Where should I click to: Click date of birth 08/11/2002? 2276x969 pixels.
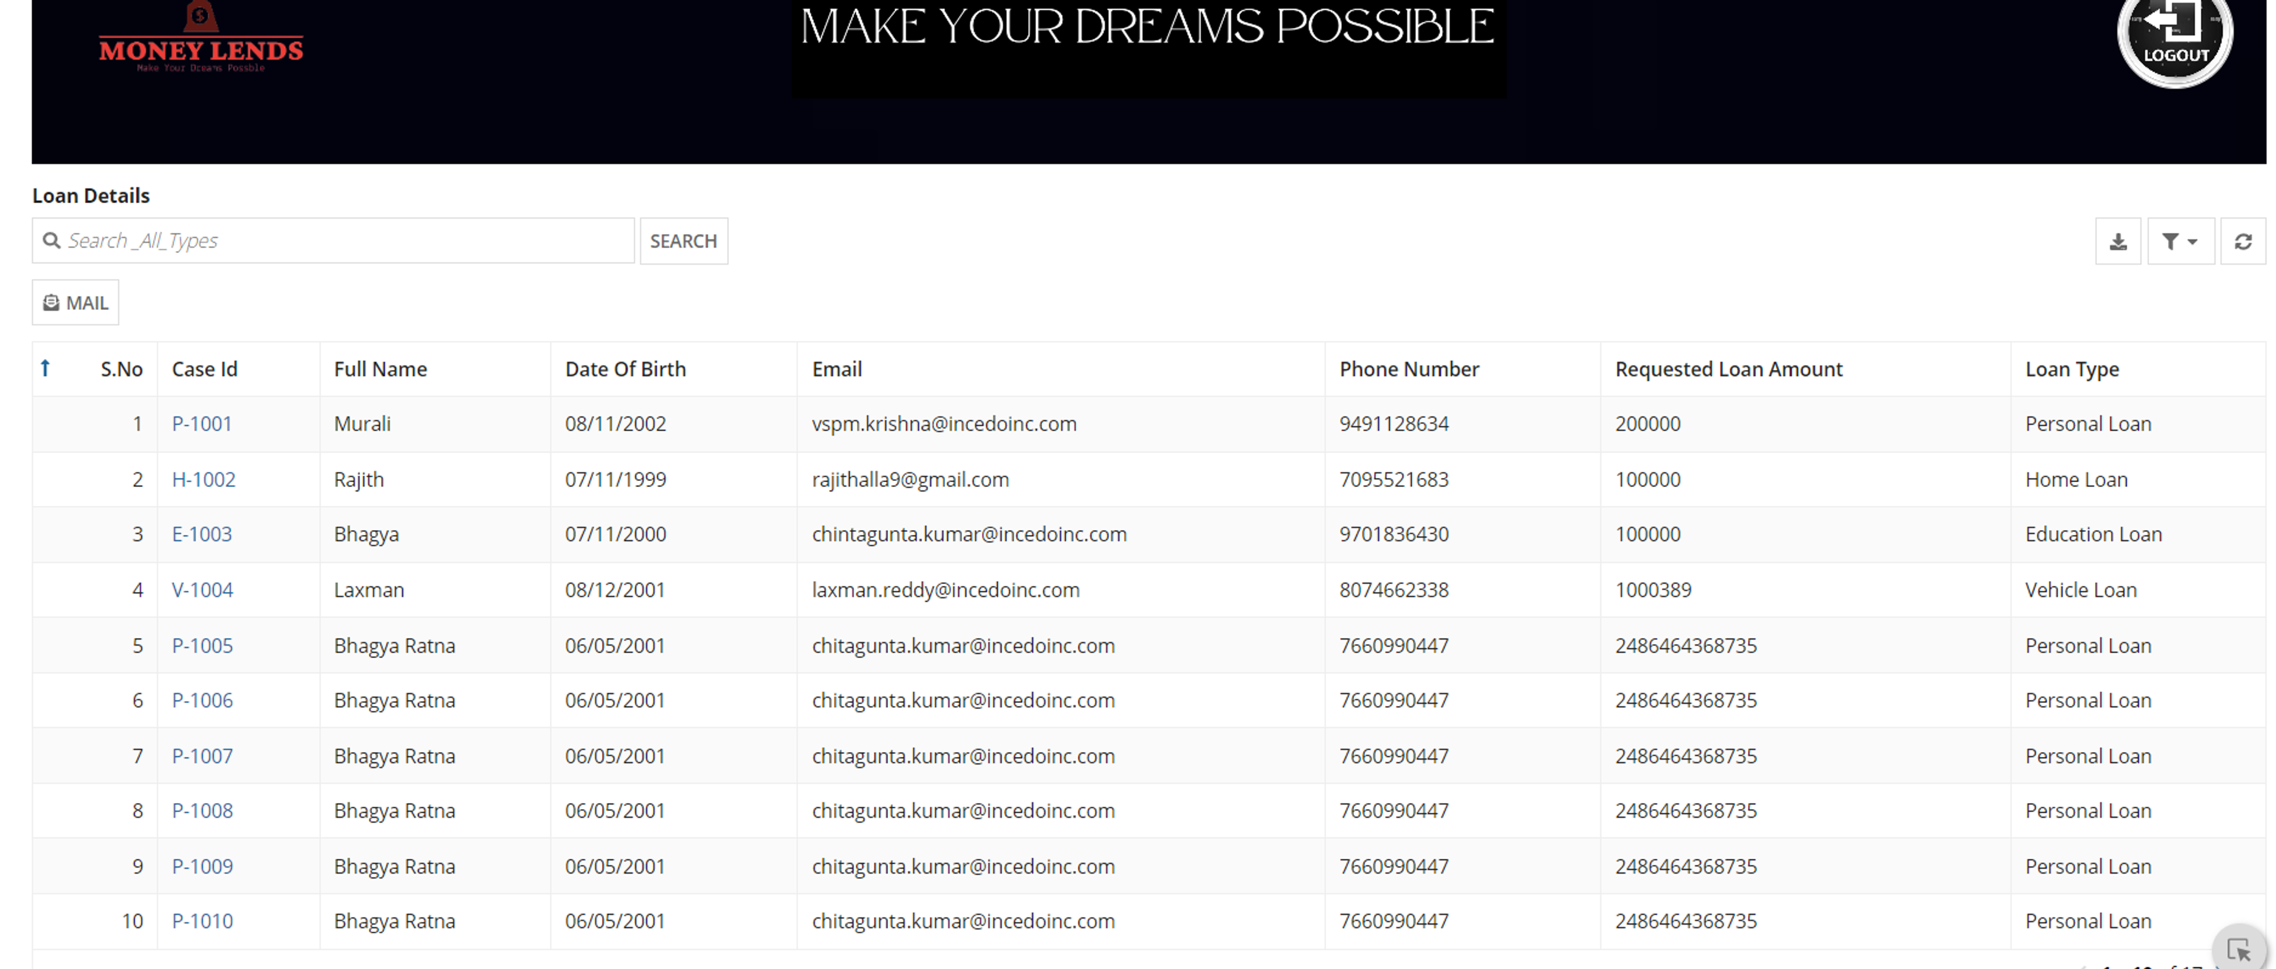pos(616,424)
